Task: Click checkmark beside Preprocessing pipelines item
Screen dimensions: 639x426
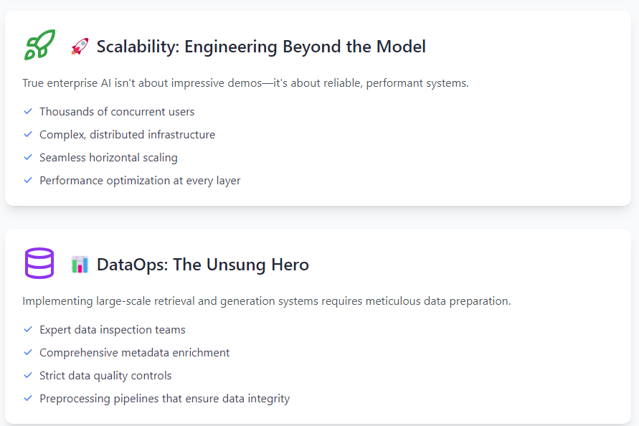Action: (28, 398)
